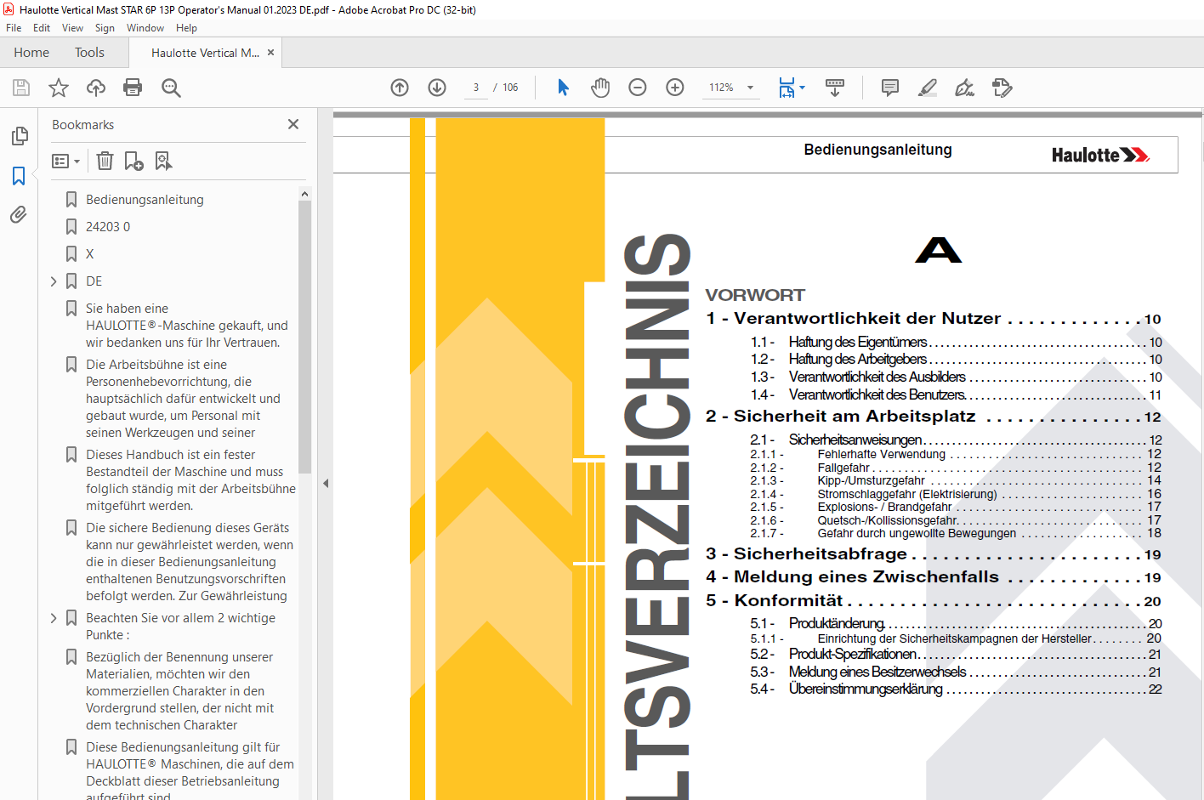Image resolution: width=1204 pixels, height=800 pixels.
Task: Open the 'Die sichere Bedienung dieses Geräts' bookmark
Action: click(189, 562)
